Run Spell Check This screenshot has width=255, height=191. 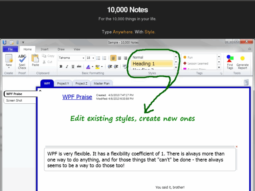[22, 62]
